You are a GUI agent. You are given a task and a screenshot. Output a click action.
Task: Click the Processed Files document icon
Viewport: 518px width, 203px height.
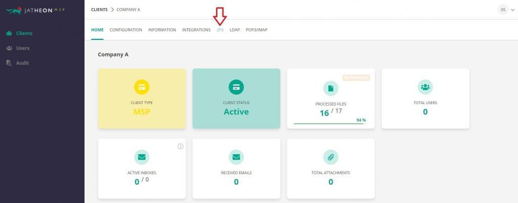pos(331,88)
